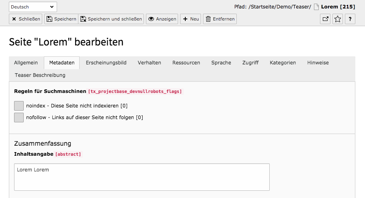The image size is (365, 198).
Task: Create new record with the Neu plus button
Action: (x=191, y=19)
